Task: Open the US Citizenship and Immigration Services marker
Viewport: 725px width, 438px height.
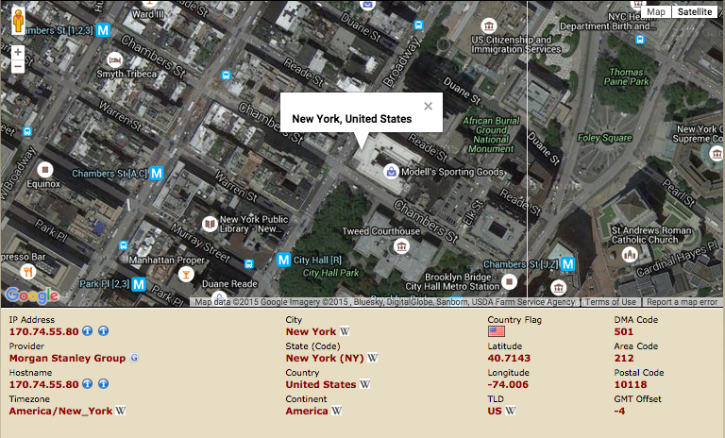Action: point(489,25)
